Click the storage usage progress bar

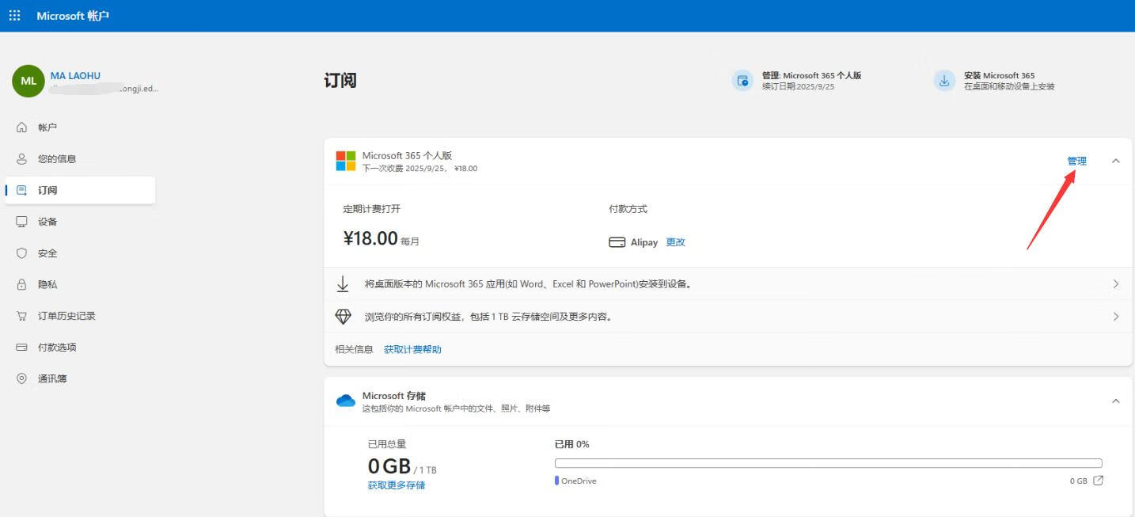coord(828,463)
